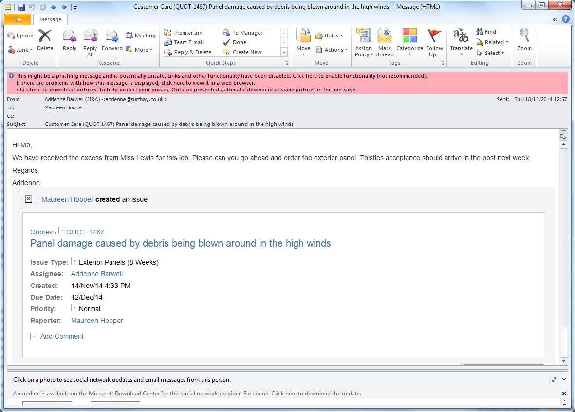Image resolution: width=575 pixels, height=412 pixels.
Task: Click the recipient Maureen Hooper in To field
Action: (64, 107)
